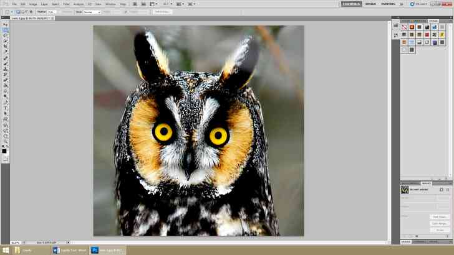Switch to the Channels tab
Image resolution: width=454 pixels, height=255 pixels.
coord(419,241)
